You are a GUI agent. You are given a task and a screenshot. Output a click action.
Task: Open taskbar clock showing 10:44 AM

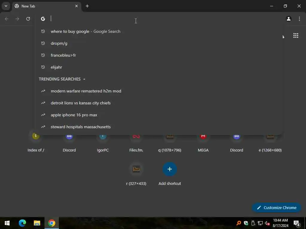click(280, 223)
